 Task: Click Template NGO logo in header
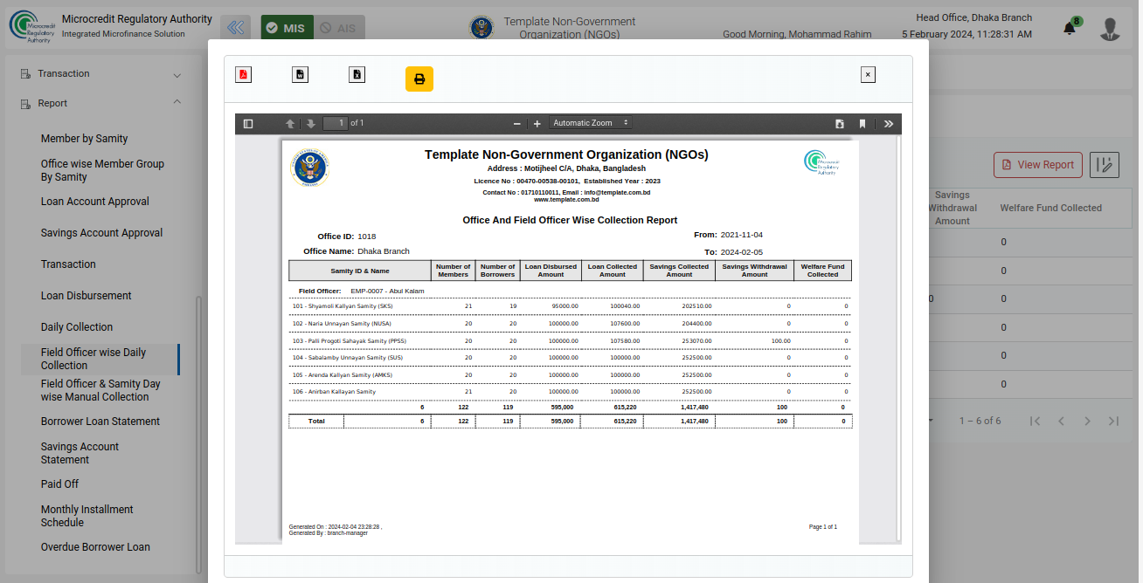(x=481, y=28)
